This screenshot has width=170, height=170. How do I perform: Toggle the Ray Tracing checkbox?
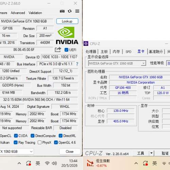tap(16, 142)
